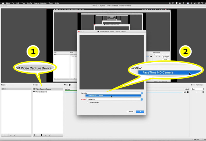Open the Preset resolution dropdown
The image size is (206, 141).
coord(141,99)
